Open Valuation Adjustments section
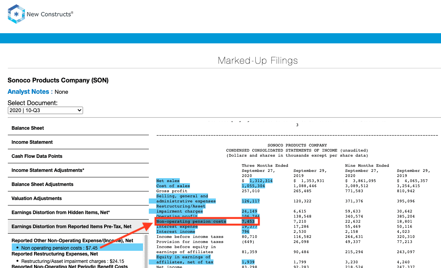Screen dimensions: 441x268 click(x=78, y=198)
